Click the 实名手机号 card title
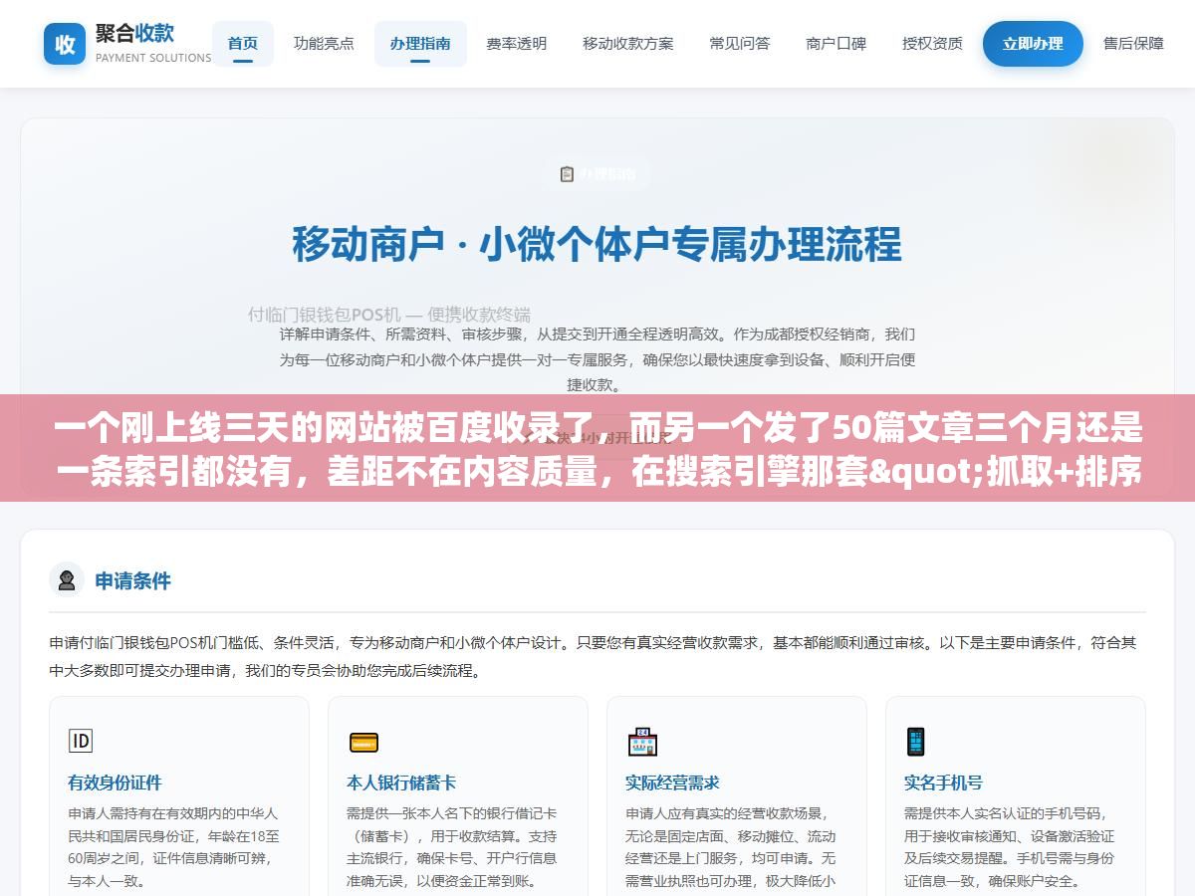The height and width of the screenshot is (896, 1195). [x=943, y=783]
